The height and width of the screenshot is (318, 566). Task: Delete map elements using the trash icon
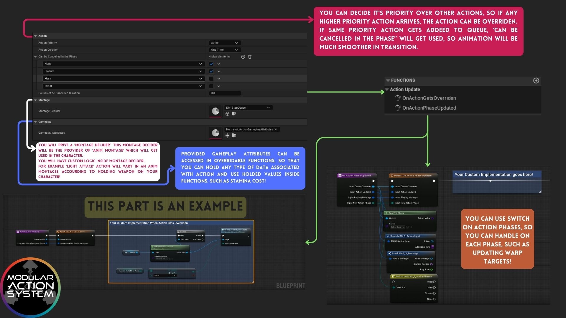(250, 57)
